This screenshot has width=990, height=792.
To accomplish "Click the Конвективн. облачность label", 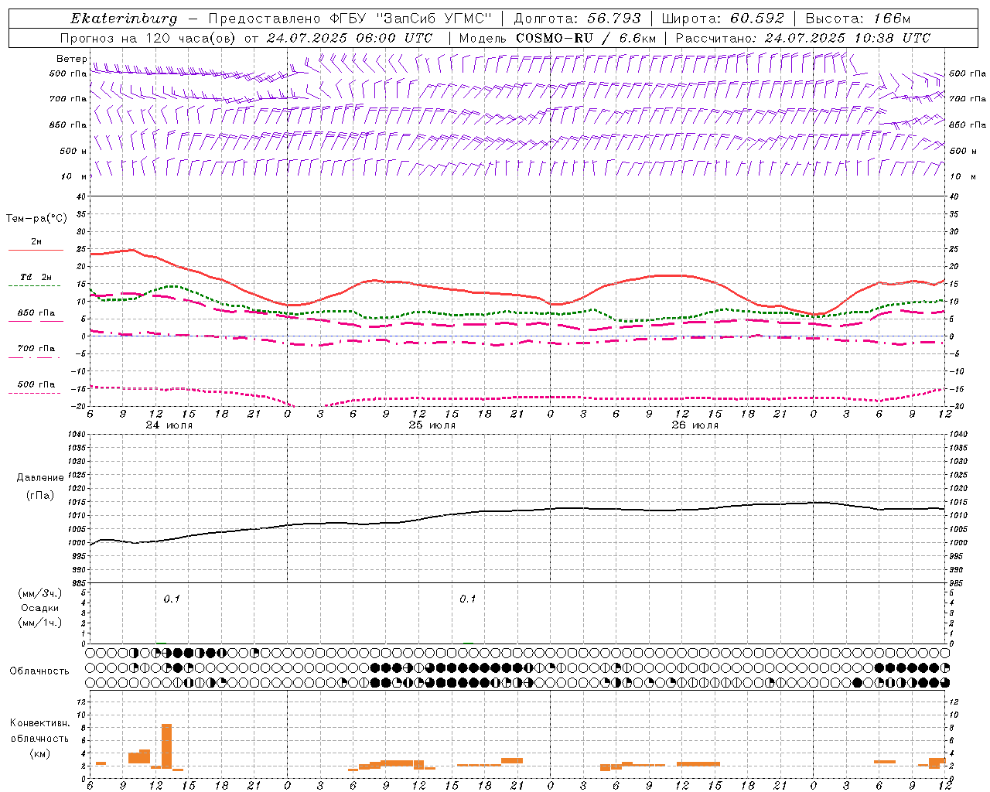I will click(40, 731).
